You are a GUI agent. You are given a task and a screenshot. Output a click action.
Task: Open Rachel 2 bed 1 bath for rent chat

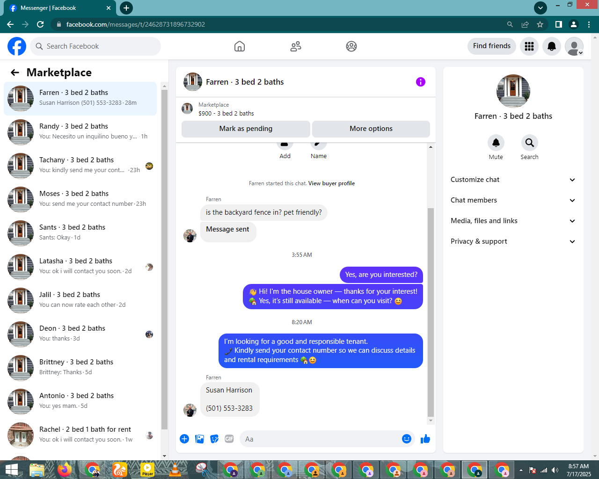point(80,435)
